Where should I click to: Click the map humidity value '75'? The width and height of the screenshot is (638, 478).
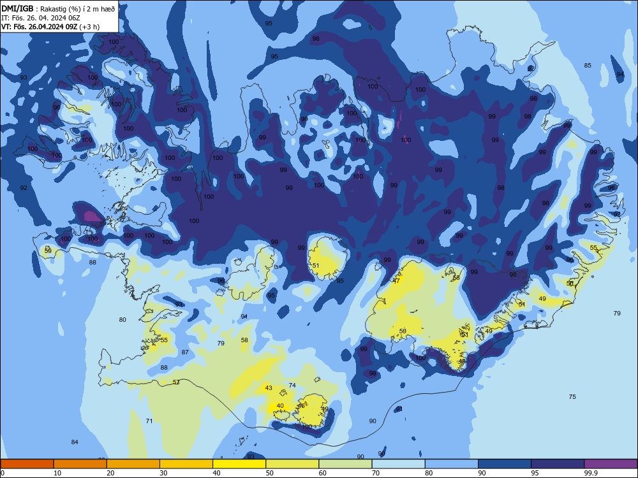click(x=572, y=396)
